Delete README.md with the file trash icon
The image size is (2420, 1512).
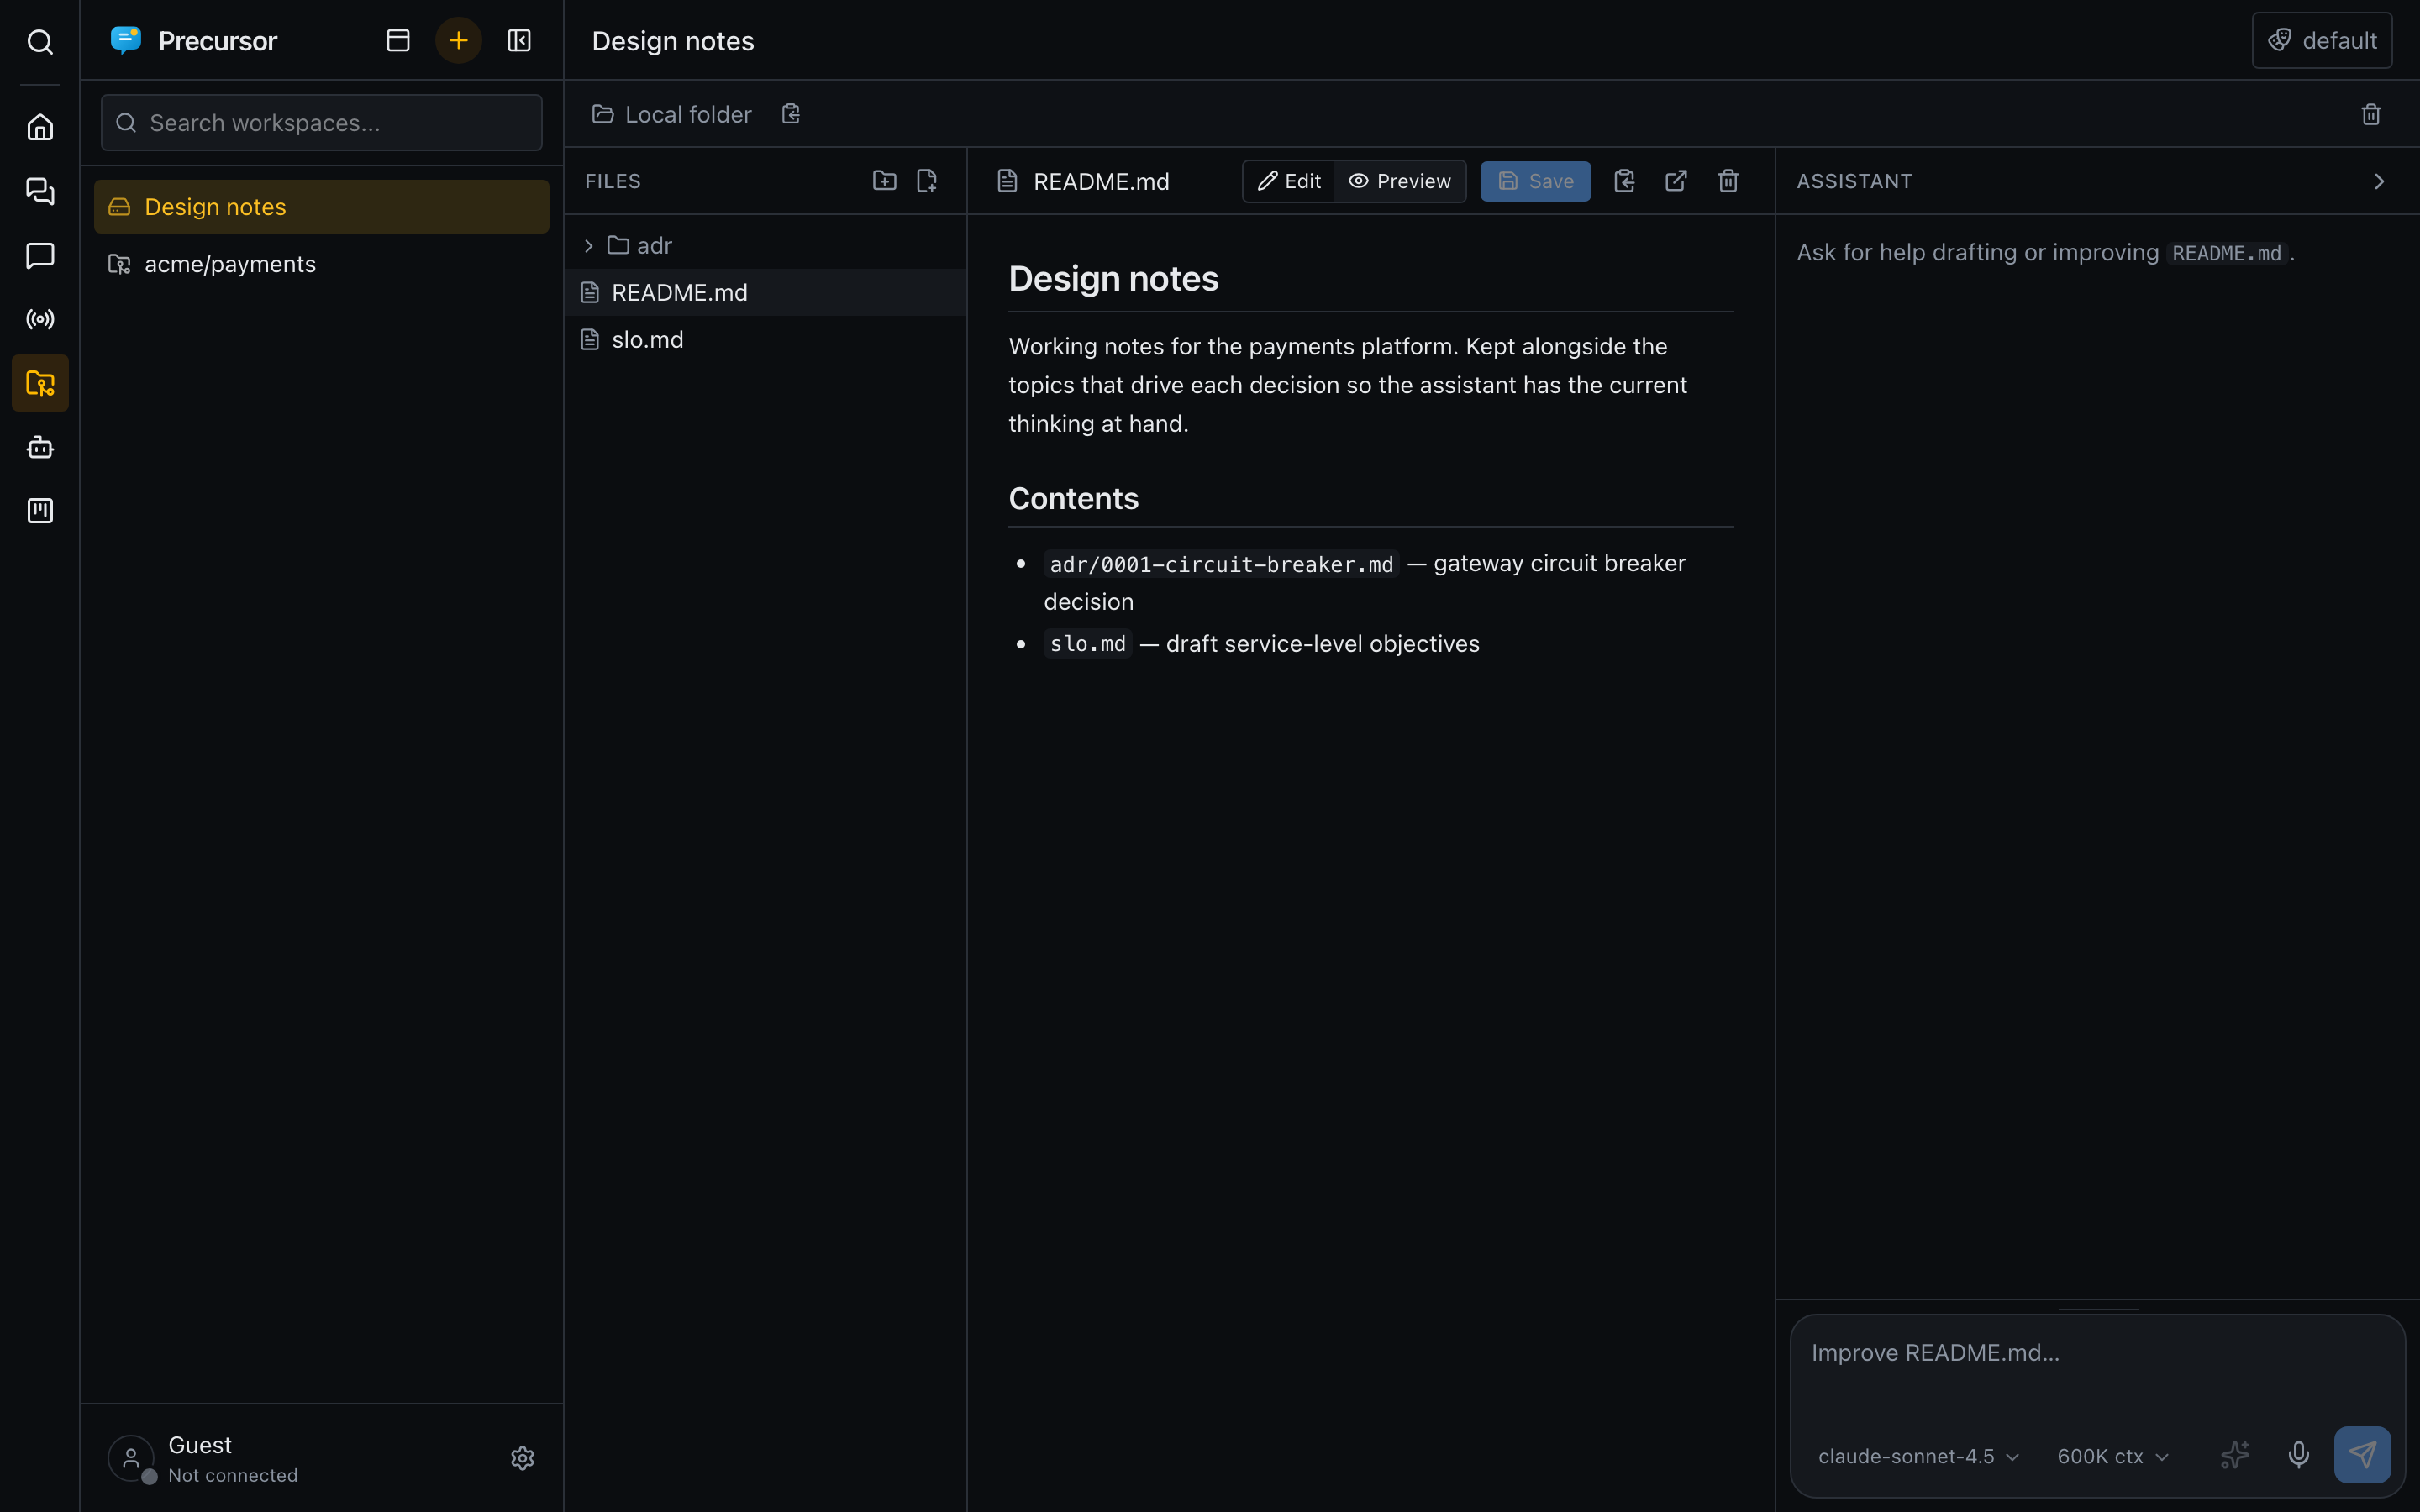1728,181
